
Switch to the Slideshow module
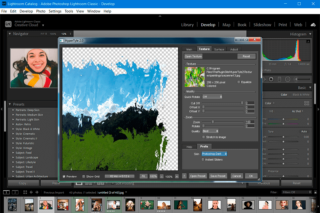point(262,25)
